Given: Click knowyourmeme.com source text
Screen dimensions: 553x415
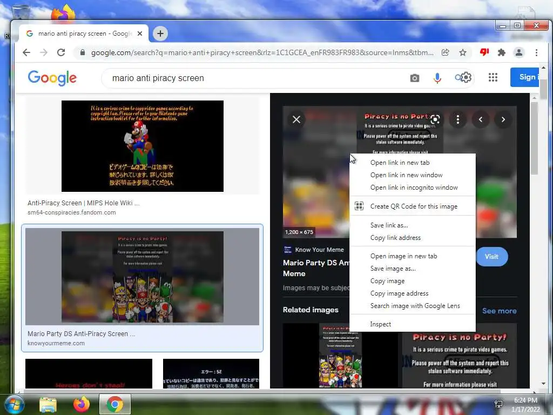Looking at the screenshot, I should coord(56,343).
